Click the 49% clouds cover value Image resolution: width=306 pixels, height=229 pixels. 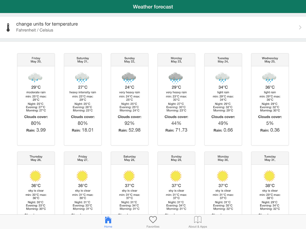(223, 123)
